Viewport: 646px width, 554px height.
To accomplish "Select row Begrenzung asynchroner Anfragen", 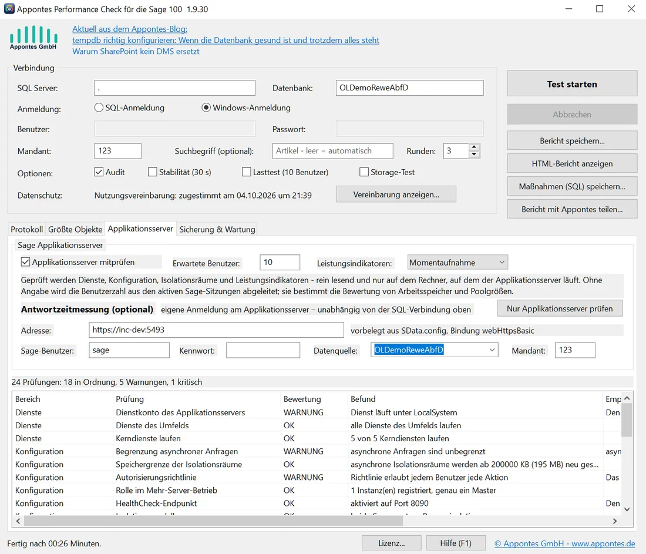I will coord(317,451).
